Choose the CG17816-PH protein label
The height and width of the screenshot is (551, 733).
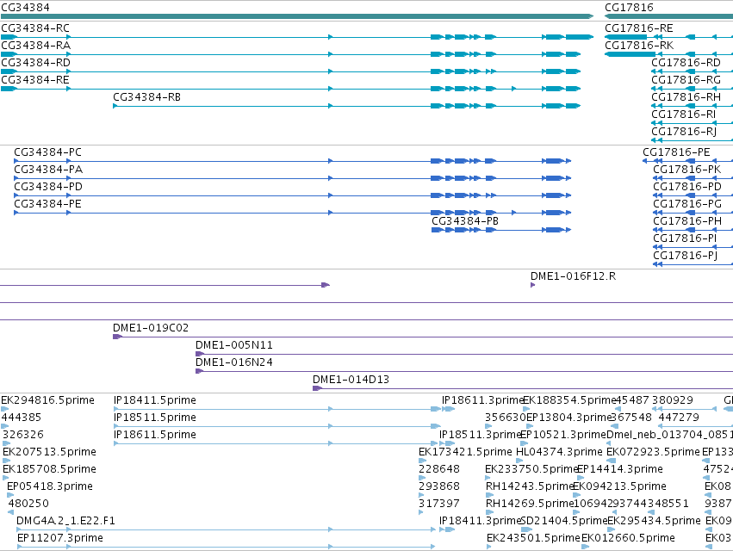click(x=686, y=221)
